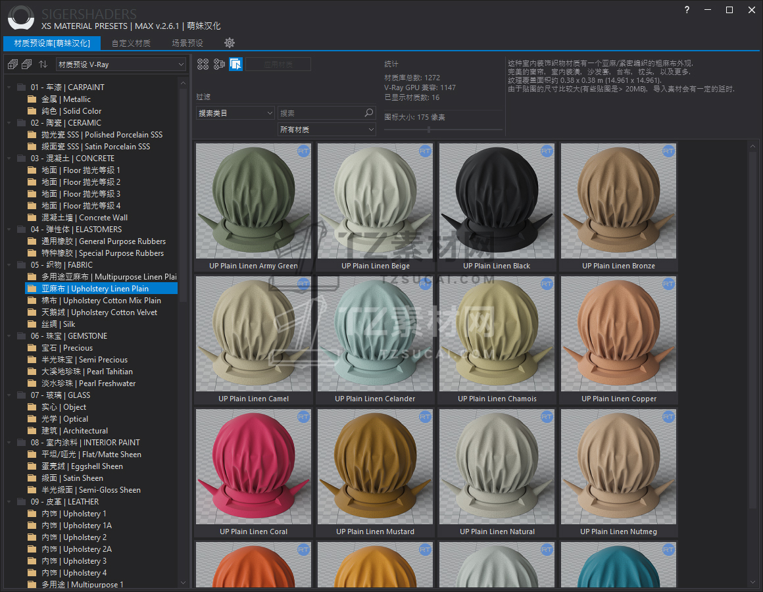This screenshot has width=763, height=592.
Task: Toggle the highlighted blue cursor-select icon
Action: [x=236, y=64]
